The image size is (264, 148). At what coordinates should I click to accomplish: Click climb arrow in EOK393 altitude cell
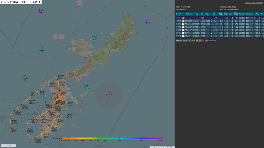coord(212,21)
